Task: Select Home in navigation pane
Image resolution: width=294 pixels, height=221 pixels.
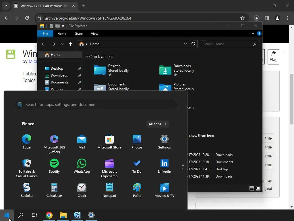Action: point(60,55)
